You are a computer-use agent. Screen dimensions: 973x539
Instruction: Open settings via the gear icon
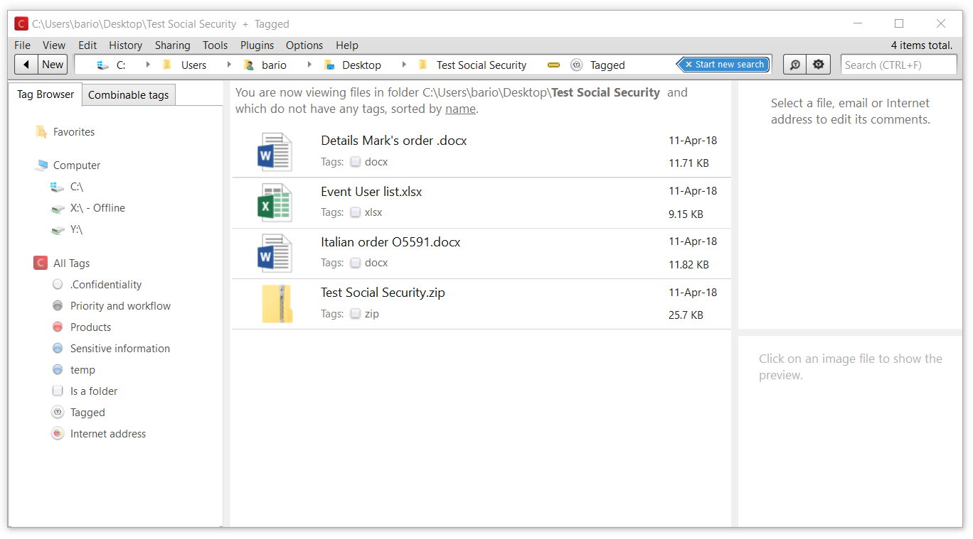(819, 65)
